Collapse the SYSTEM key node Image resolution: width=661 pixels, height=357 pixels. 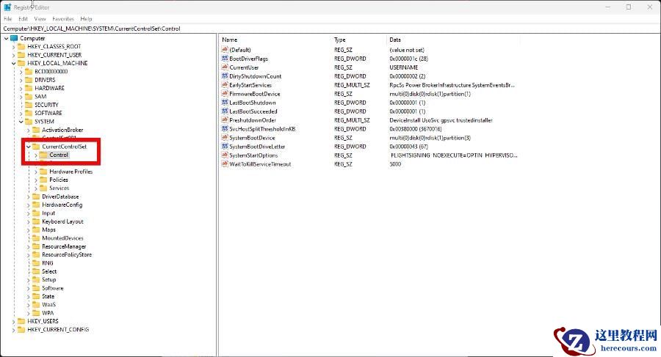(x=21, y=122)
